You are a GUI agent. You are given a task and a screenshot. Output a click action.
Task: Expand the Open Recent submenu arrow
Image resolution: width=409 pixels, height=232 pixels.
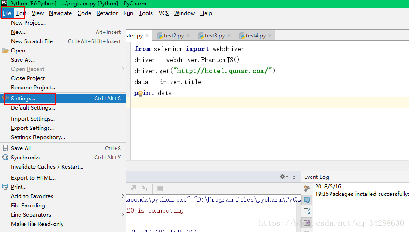pyautogui.click(x=123, y=69)
